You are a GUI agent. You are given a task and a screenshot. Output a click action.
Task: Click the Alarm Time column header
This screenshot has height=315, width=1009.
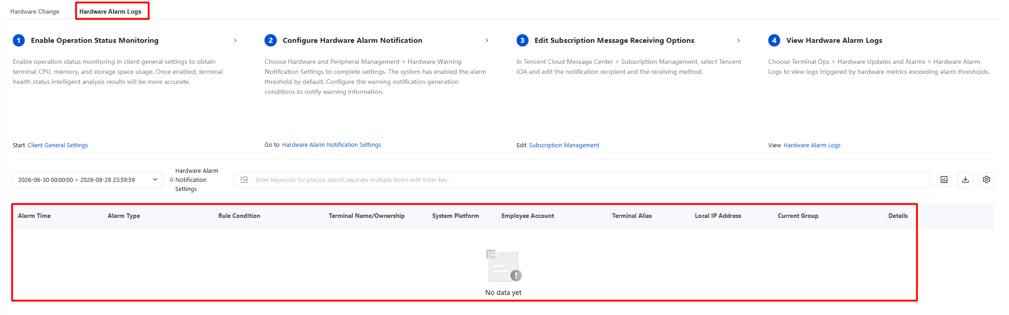click(34, 216)
